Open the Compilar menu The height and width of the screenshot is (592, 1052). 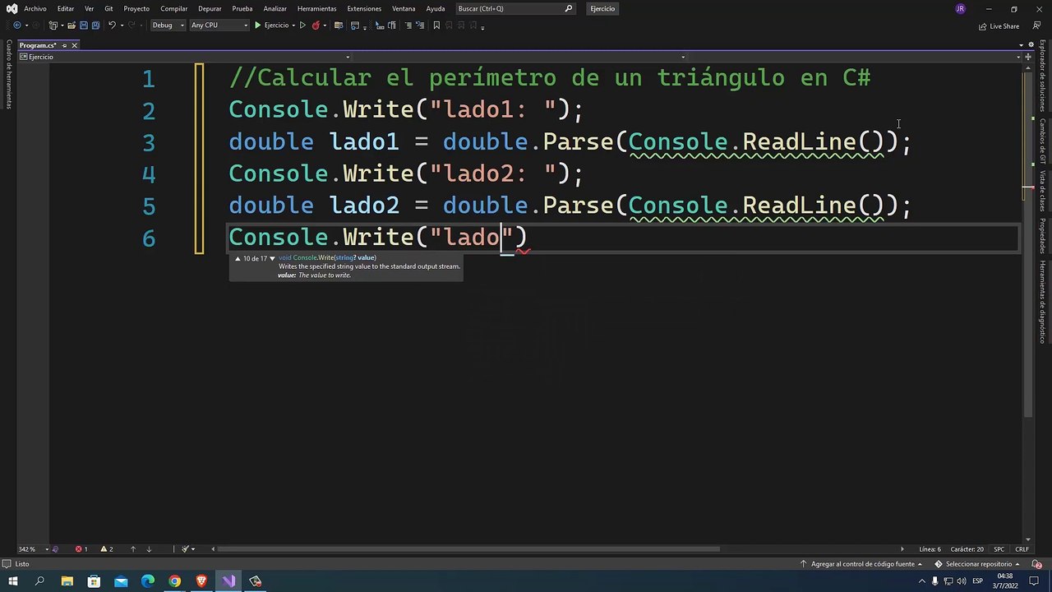click(174, 8)
